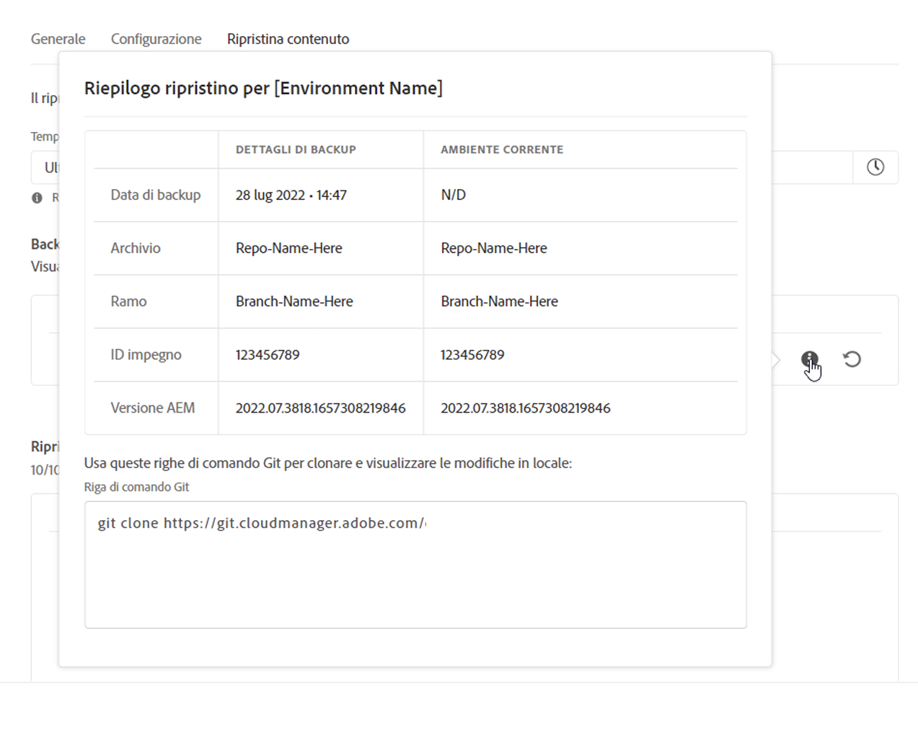Click the Ambiente corrente column header
This screenshot has width=918, height=743.
pos(502,149)
